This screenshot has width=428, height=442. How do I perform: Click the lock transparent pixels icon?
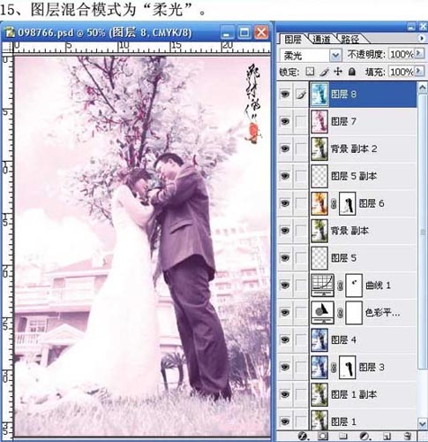click(310, 72)
